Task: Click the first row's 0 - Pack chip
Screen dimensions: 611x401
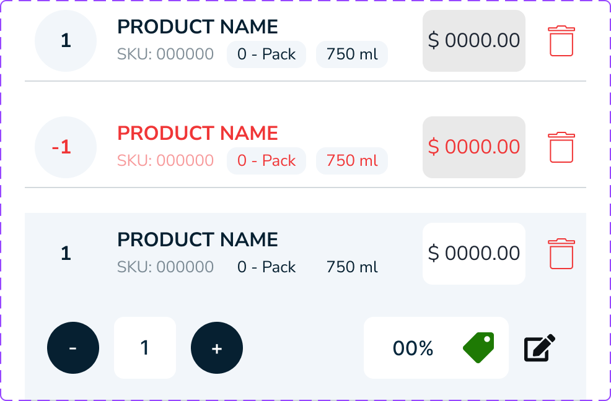Action: [266, 54]
